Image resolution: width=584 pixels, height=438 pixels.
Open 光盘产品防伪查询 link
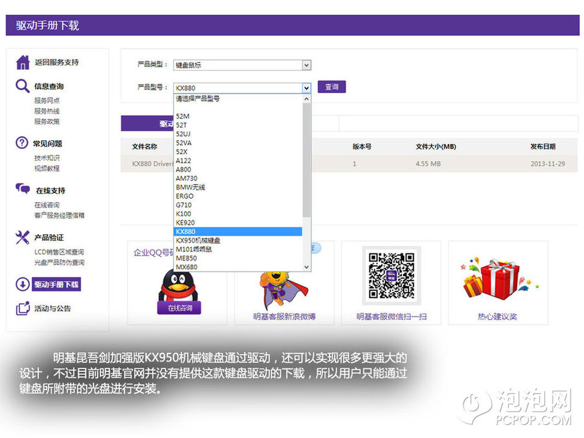pos(59,262)
